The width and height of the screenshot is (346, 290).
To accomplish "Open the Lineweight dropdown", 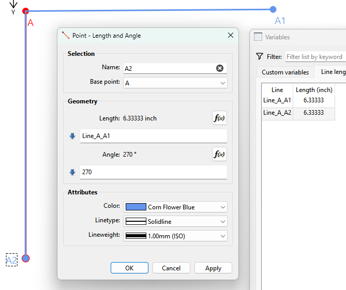I will coord(175,236).
